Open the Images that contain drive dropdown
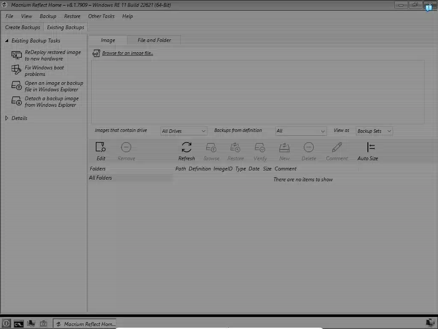This screenshot has height=329, width=438. (x=184, y=131)
